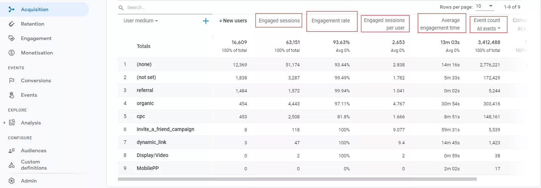Viewport: 541px width, 188px height.
Task: Add a dimension with the plus icon
Action: 206,21
